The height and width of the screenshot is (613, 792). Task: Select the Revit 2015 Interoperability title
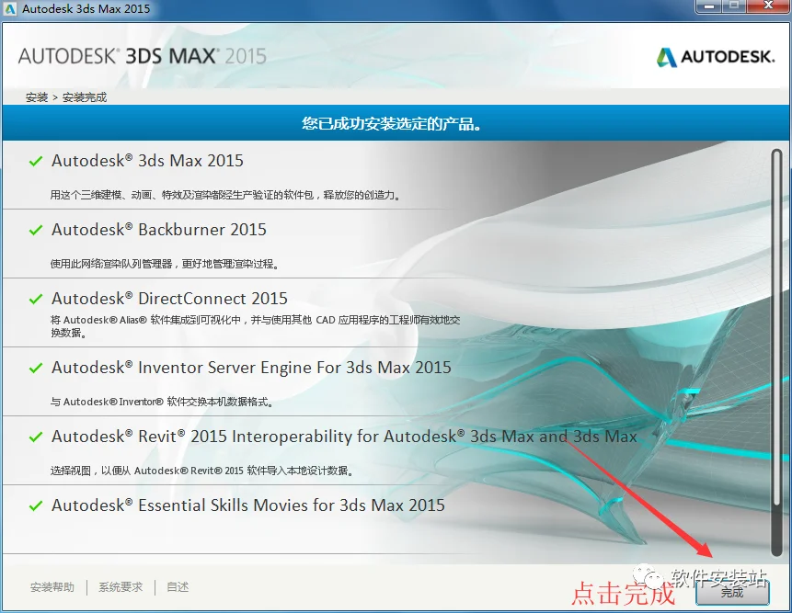pos(344,436)
